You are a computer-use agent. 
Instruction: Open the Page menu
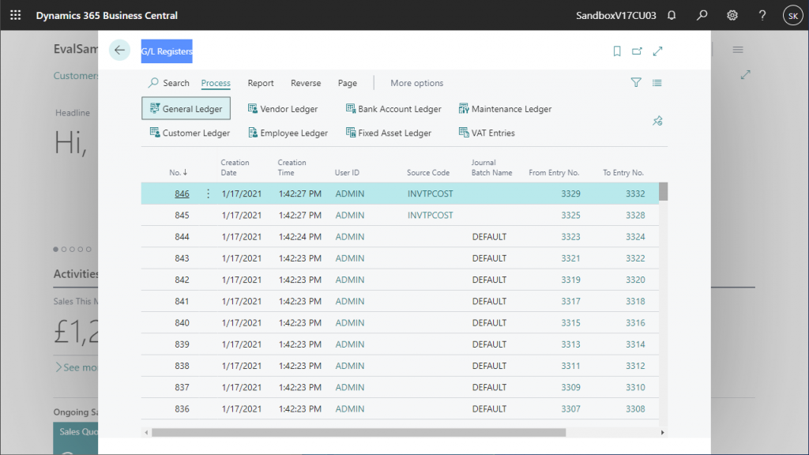point(348,82)
